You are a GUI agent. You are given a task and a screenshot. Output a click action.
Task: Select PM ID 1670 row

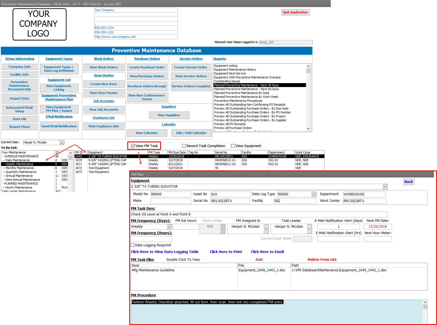[199, 160]
